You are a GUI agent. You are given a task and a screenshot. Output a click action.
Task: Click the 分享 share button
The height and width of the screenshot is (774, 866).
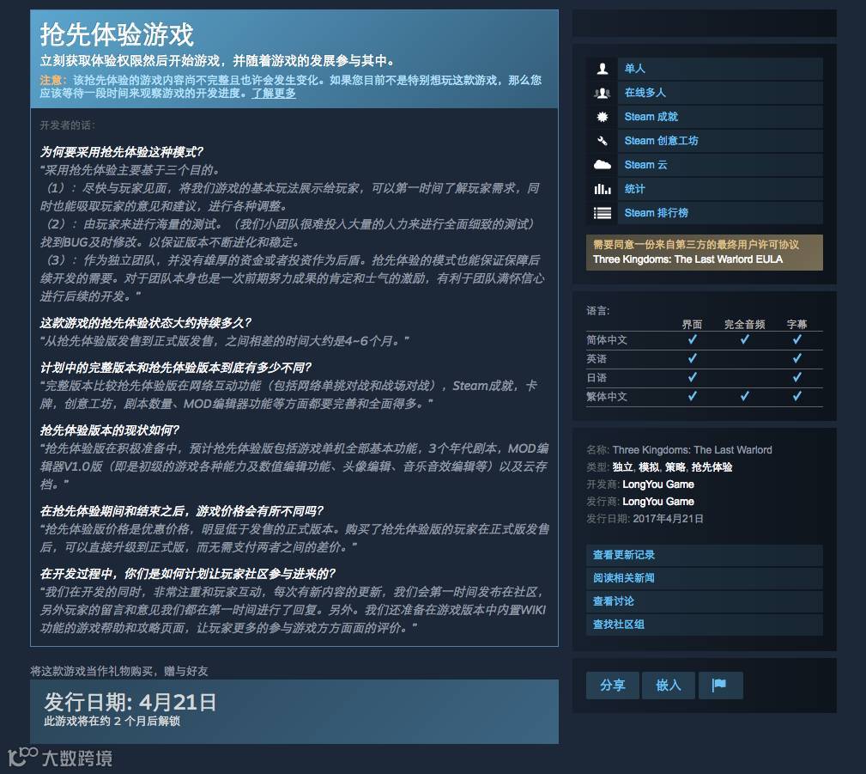613,686
